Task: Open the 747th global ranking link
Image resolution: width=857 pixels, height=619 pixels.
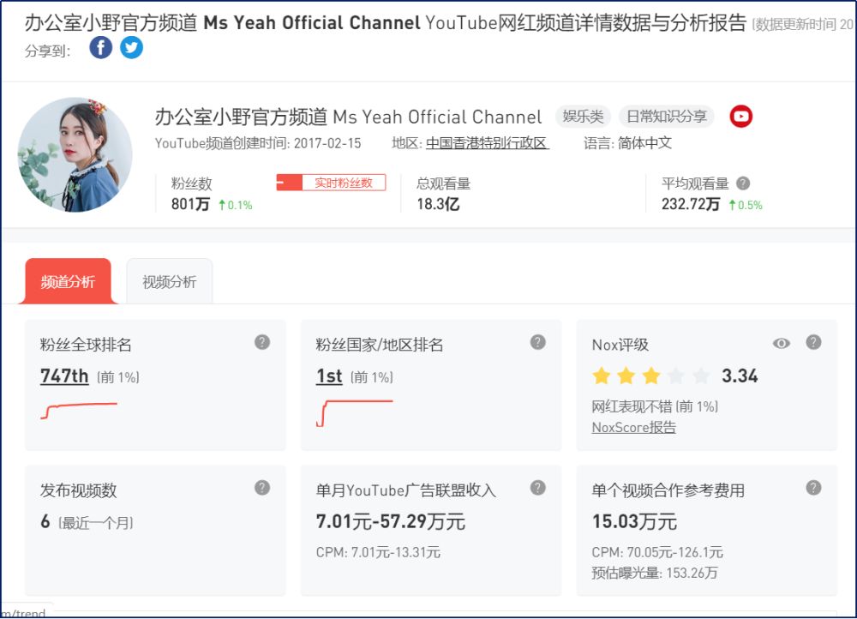Action: (64, 376)
